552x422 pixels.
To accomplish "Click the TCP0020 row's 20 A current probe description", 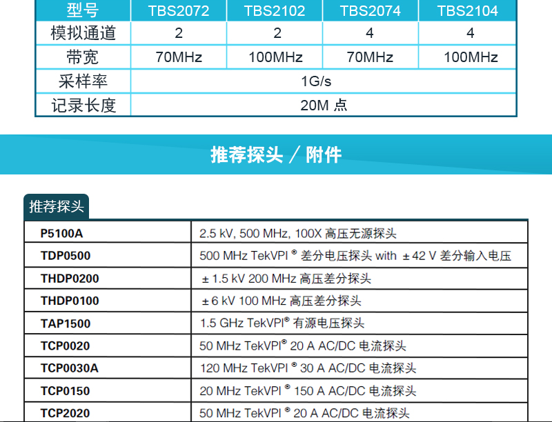I will coord(303,345).
